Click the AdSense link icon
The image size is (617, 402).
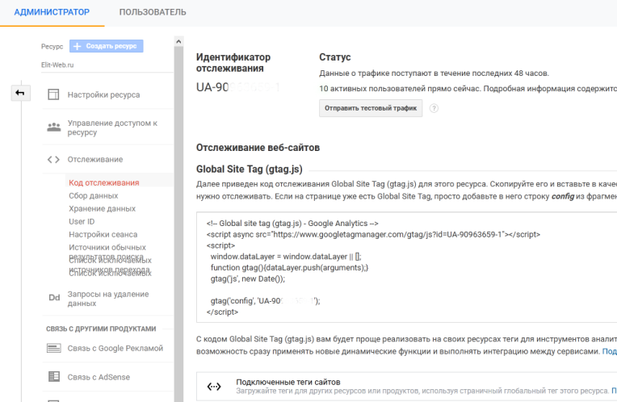(54, 377)
